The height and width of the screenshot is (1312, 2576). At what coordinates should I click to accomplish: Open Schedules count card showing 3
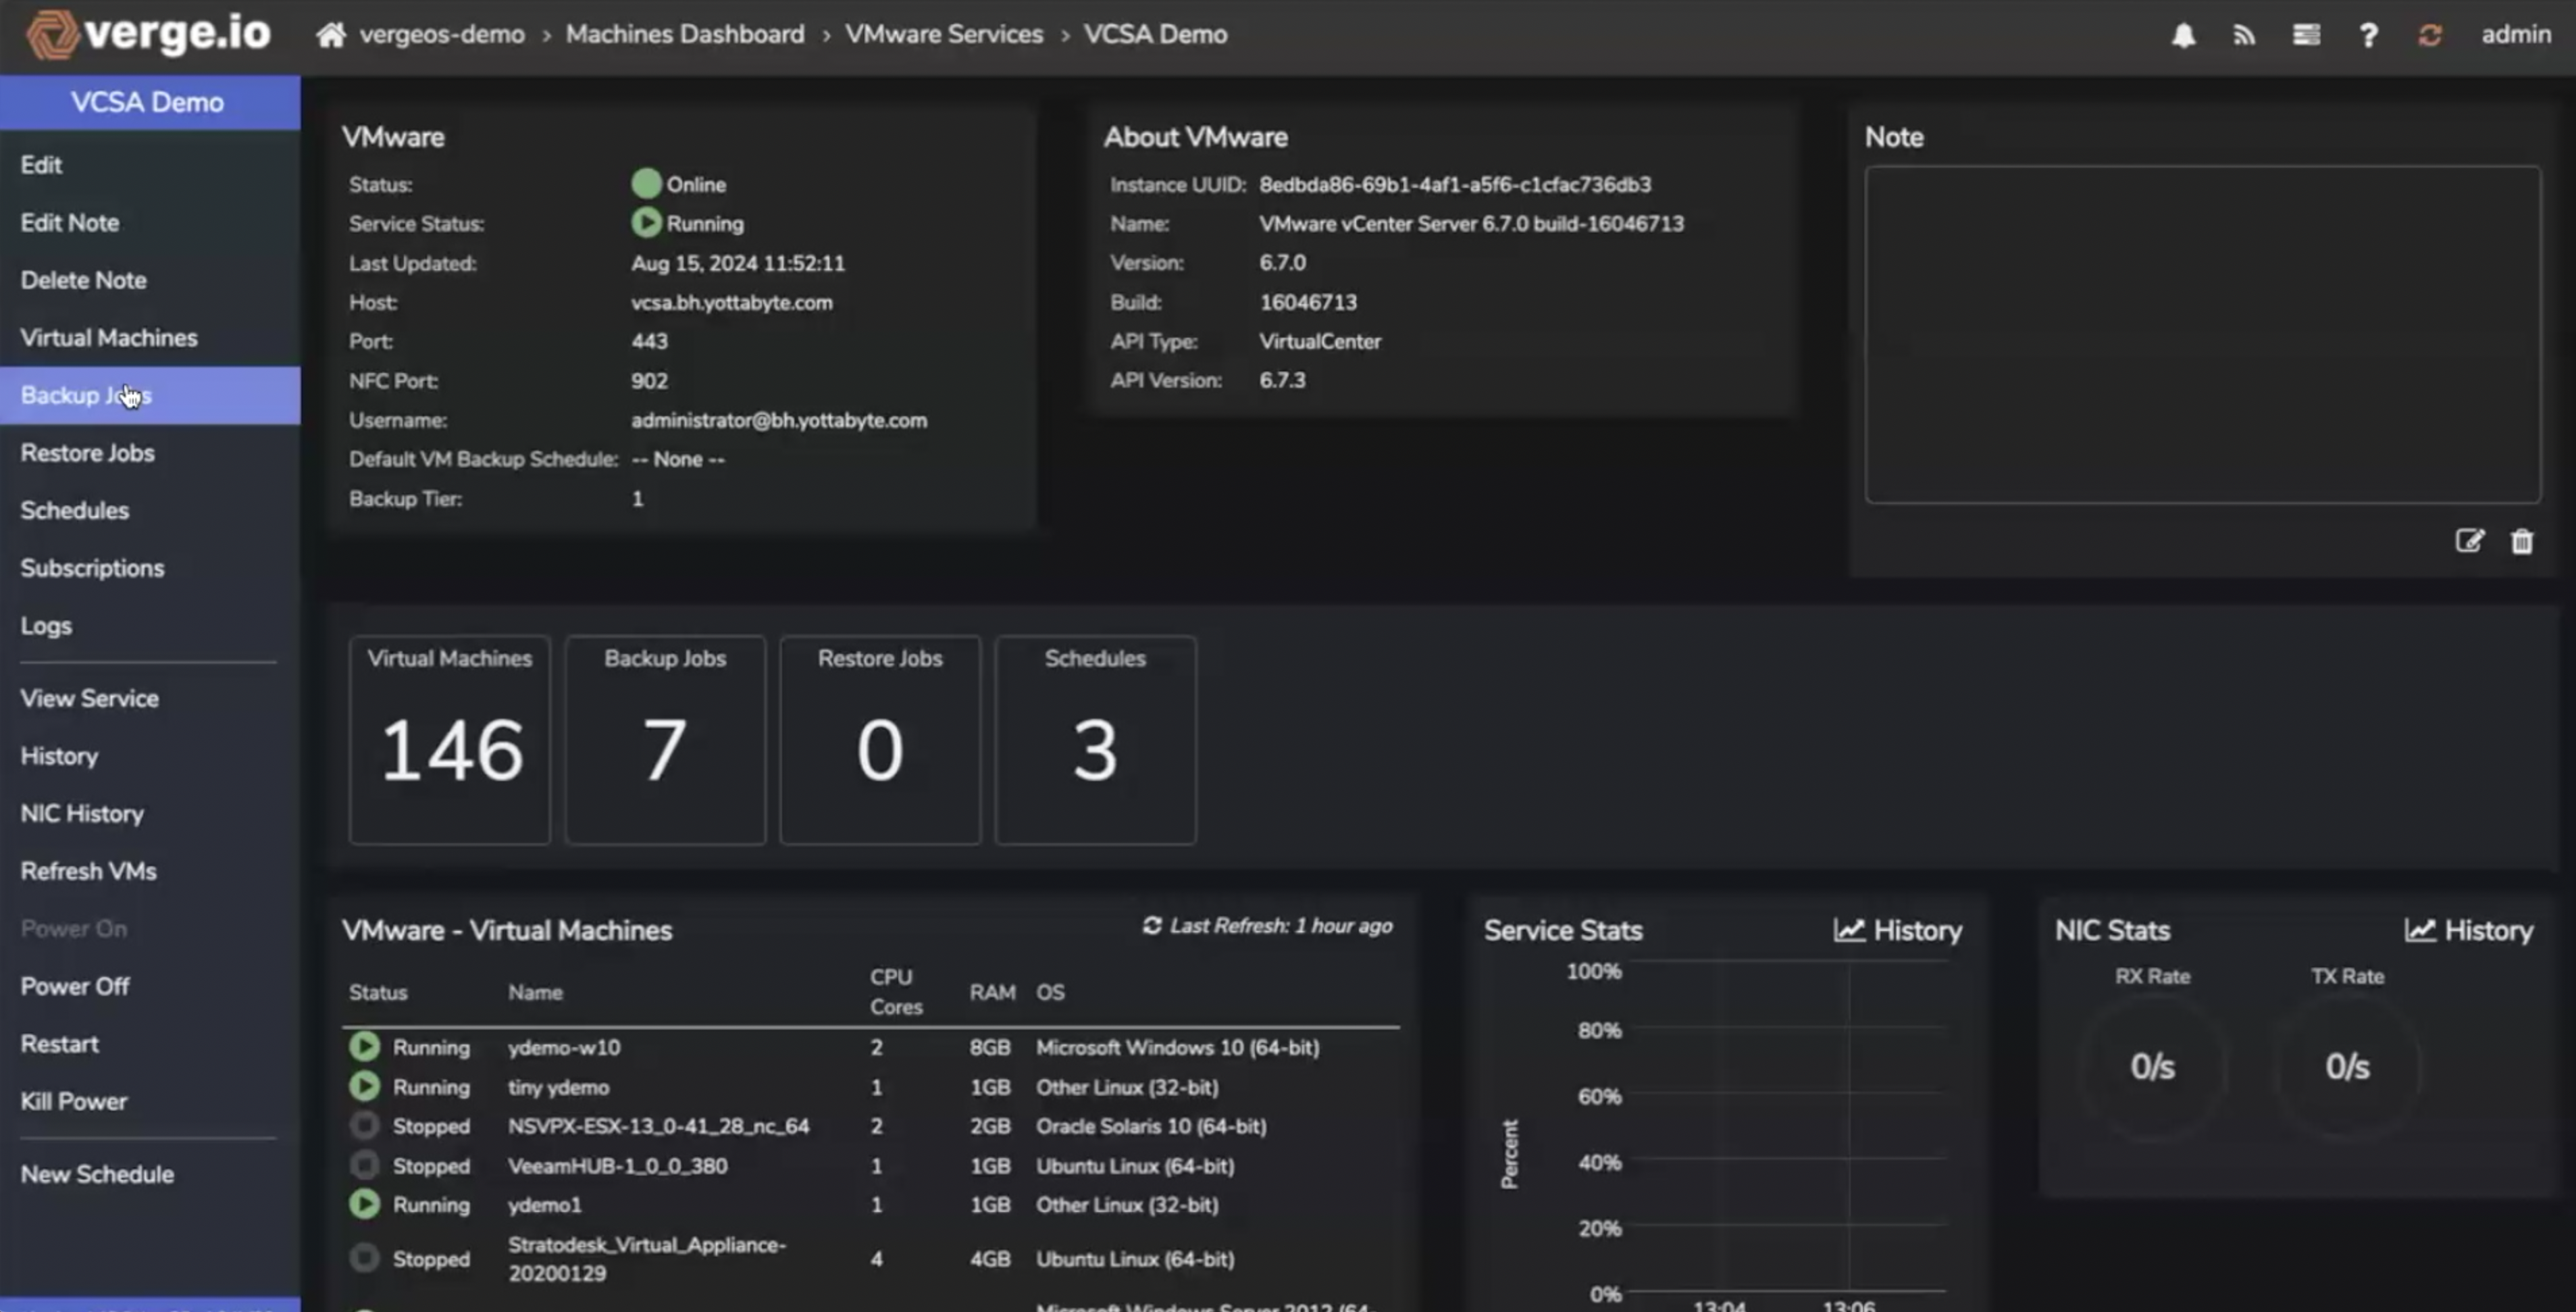(1095, 740)
